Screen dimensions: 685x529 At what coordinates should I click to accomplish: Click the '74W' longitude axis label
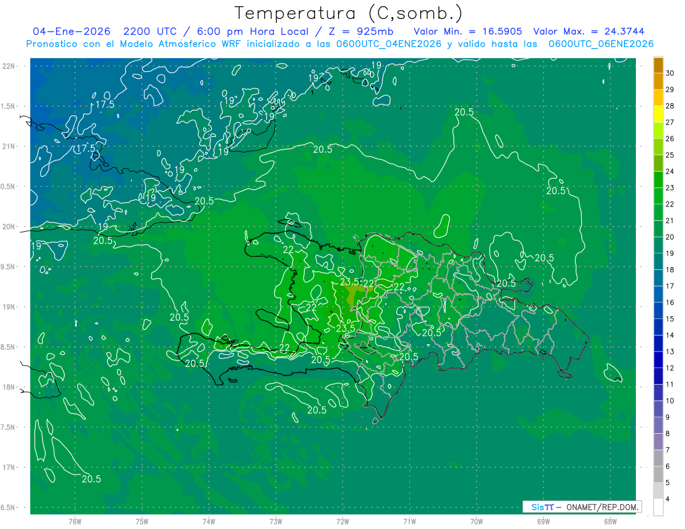click(x=209, y=521)
